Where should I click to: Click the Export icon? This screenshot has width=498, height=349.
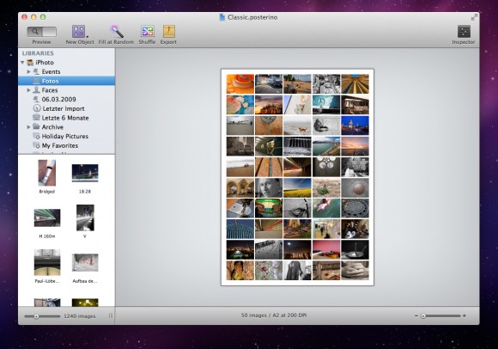[x=168, y=32]
